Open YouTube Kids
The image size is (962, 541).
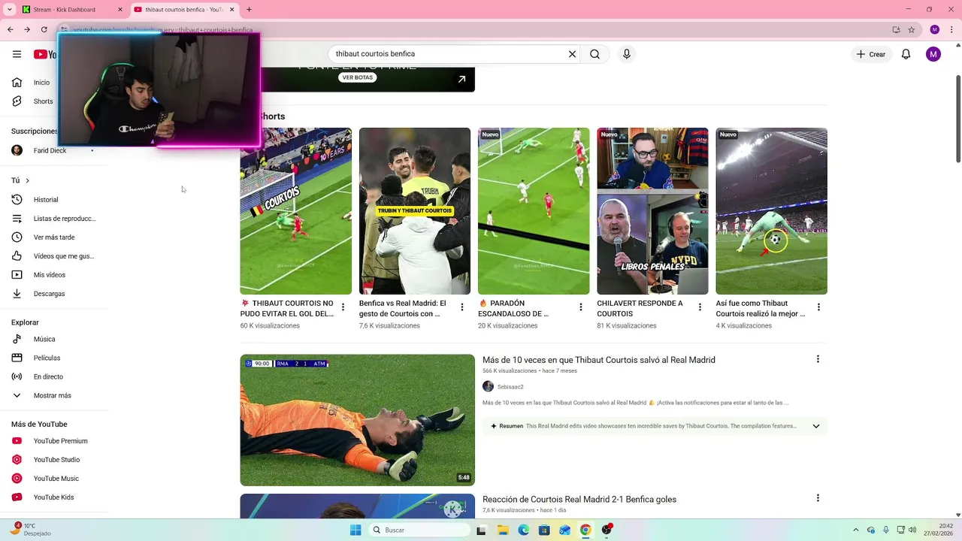(53, 497)
